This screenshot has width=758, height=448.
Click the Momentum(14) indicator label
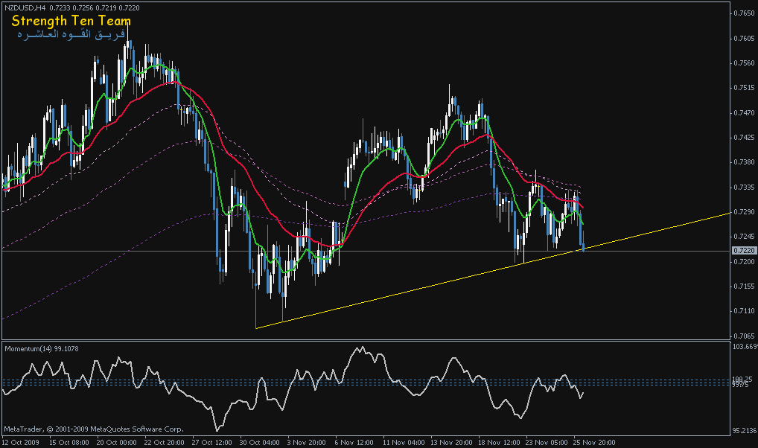42,348
